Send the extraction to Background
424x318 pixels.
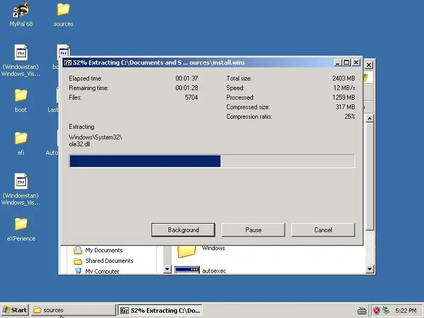pyautogui.click(x=183, y=230)
